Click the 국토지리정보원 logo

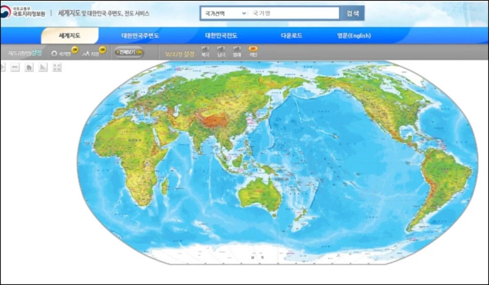23,12
